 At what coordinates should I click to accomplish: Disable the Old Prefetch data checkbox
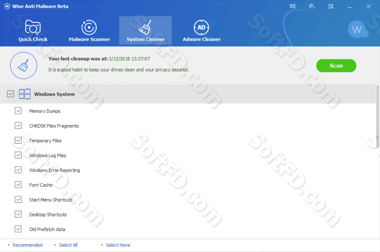(x=18, y=229)
